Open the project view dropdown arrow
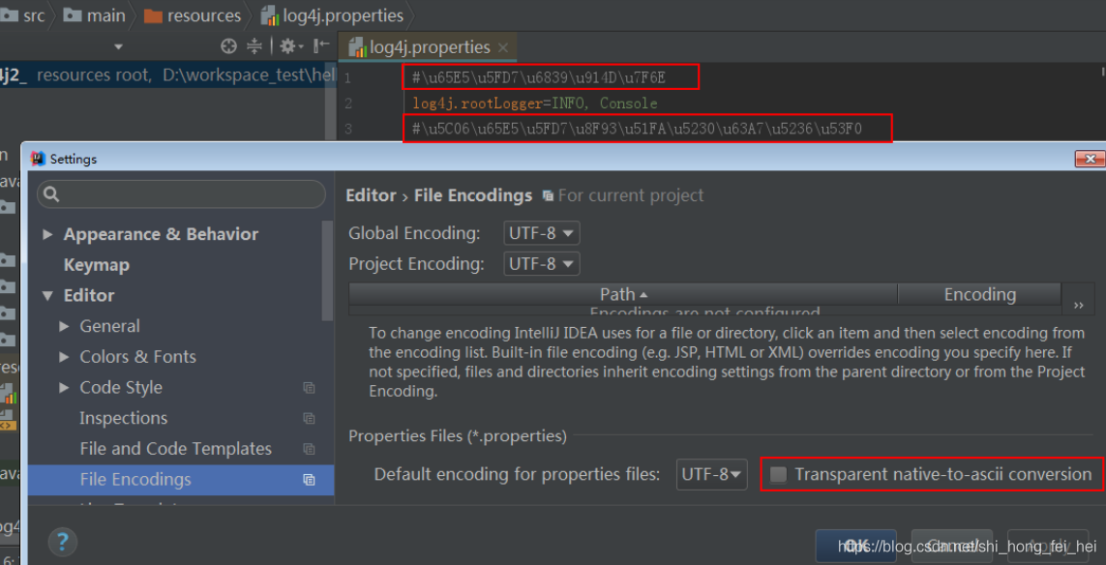 coord(118,47)
